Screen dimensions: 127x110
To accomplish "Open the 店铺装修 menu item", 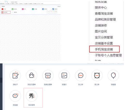I will pos(101,25).
